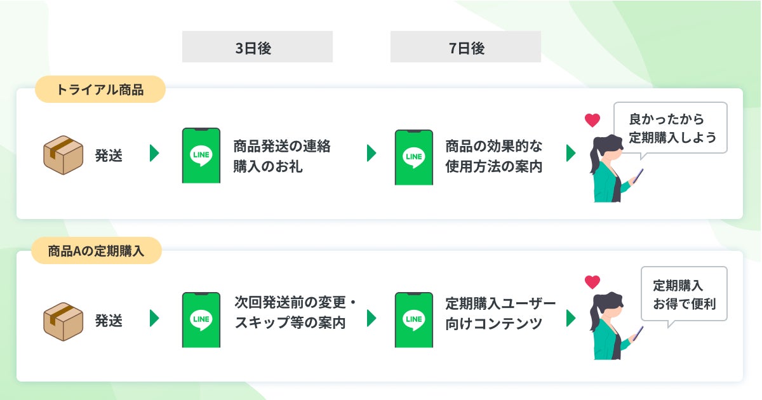762x400 pixels.
Task: Tap the LINE phone icon beside 商品発送の連絡
Action: [x=201, y=156]
